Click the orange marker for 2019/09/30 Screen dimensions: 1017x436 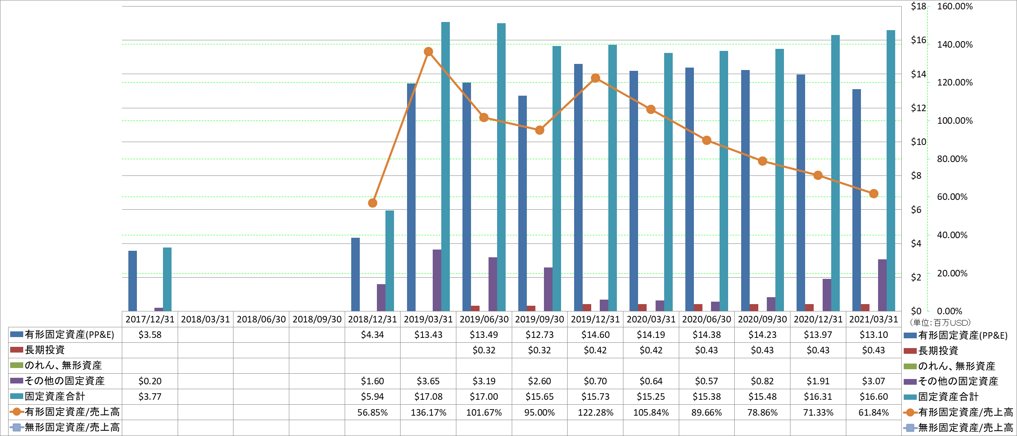pyautogui.click(x=539, y=130)
